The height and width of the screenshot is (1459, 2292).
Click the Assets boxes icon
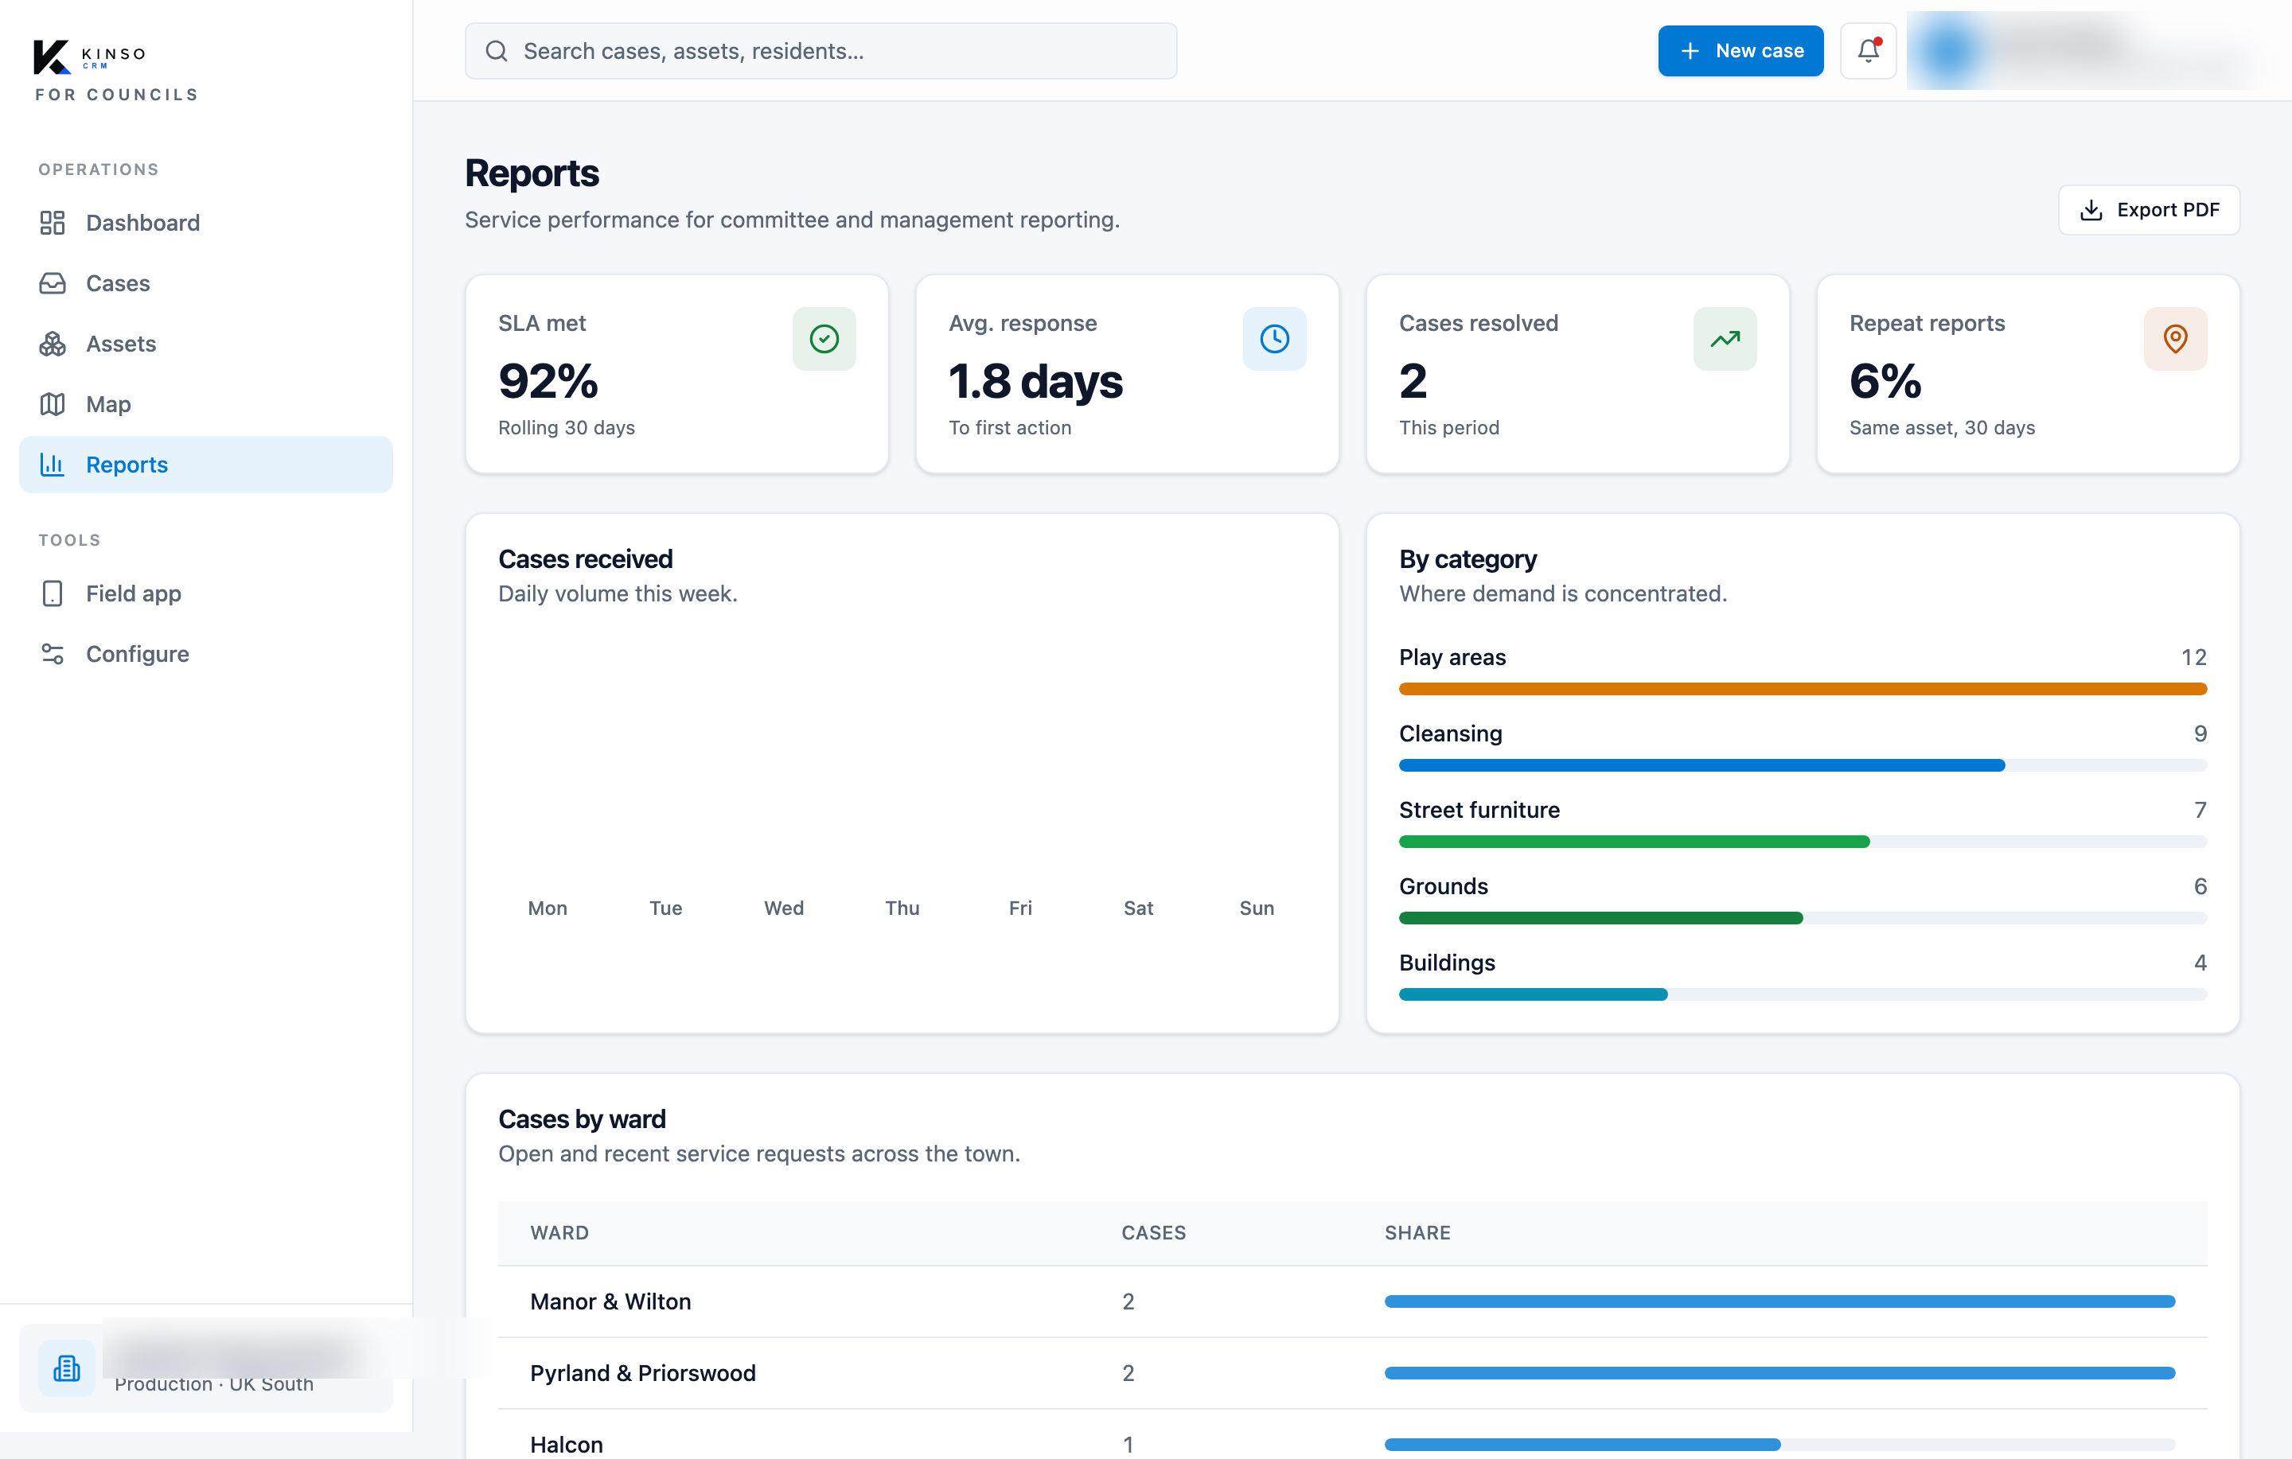pos(53,344)
